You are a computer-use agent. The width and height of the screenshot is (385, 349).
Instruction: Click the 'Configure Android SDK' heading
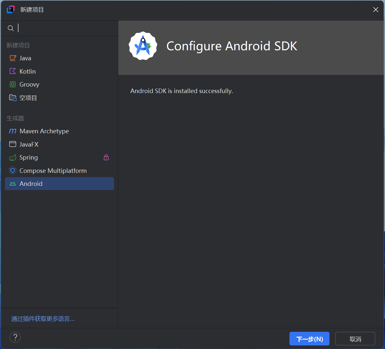click(232, 46)
